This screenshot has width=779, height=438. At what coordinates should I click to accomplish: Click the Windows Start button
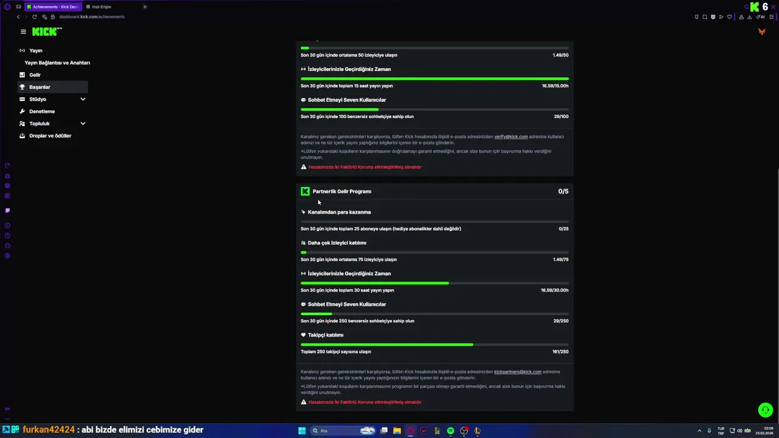coord(302,431)
